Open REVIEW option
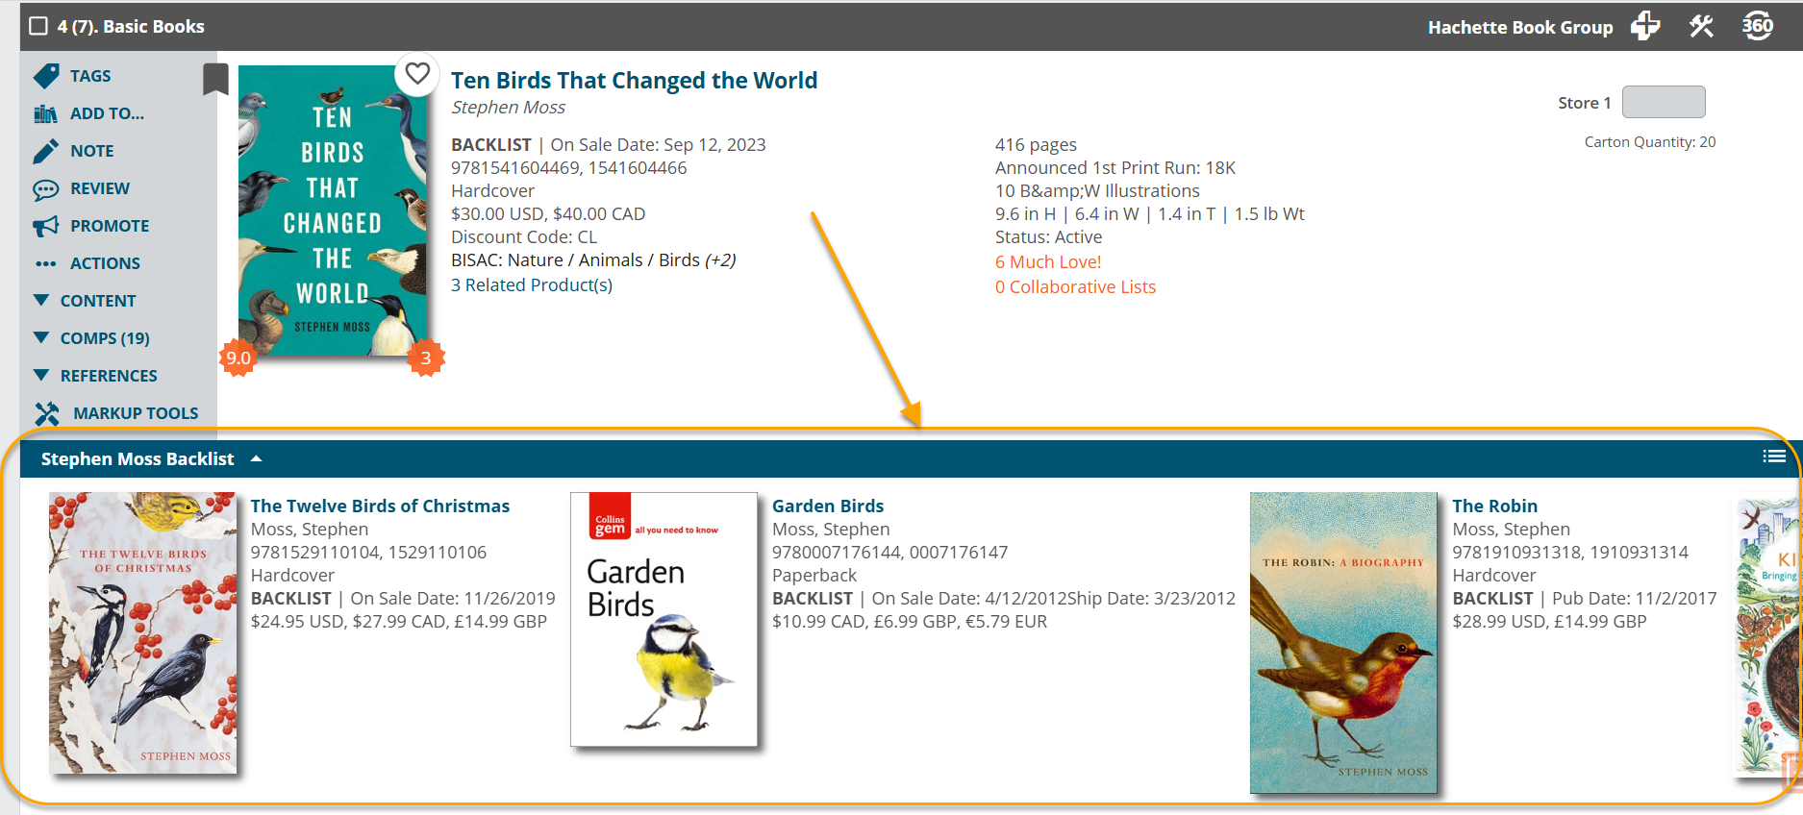The width and height of the screenshot is (1803, 815). point(100,188)
